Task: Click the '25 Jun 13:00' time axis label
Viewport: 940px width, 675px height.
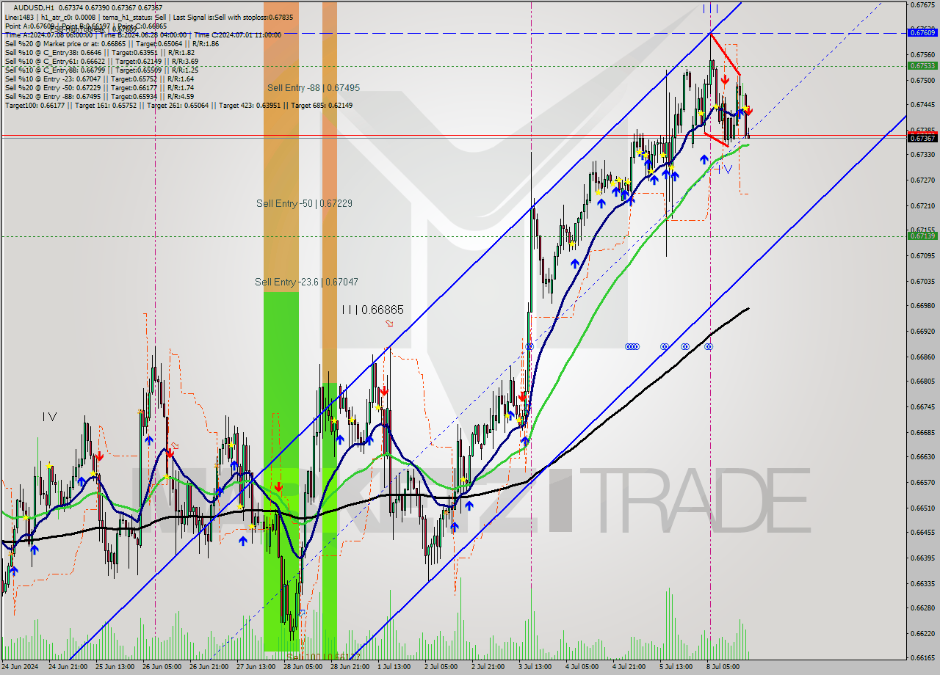Action: pyautogui.click(x=117, y=667)
